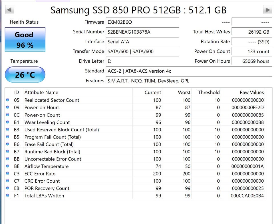Select the Reallocated Sector Count row
274x224 pixels.
point(135,100)
